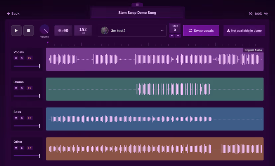The width and height of the screenshot is (275, 166).
Task: Adjust the Vocals track volume slider
Action: point(27,66)
